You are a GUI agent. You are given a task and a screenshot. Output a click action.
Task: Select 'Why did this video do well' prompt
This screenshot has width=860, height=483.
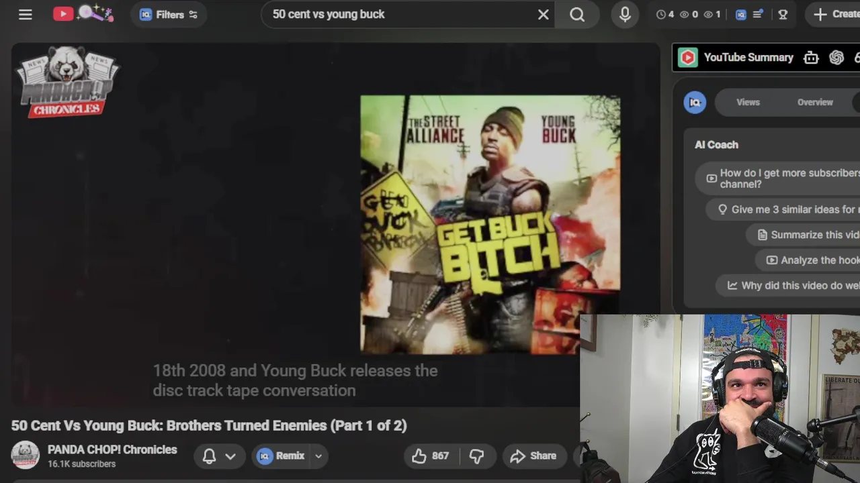tap(789, 286)
